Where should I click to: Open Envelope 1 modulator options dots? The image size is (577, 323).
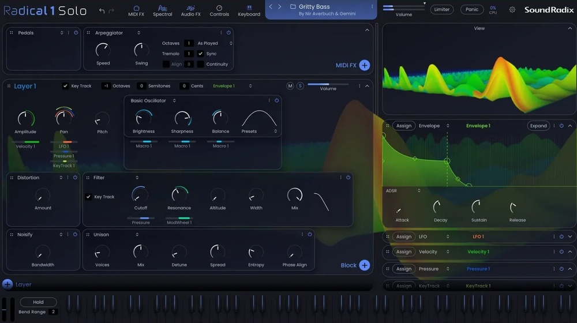554,126
